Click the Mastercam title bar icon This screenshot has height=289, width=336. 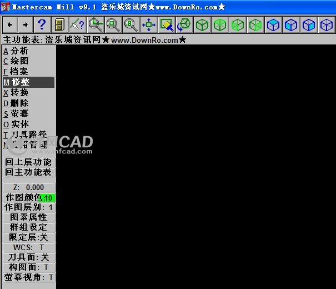pos(6,7)
